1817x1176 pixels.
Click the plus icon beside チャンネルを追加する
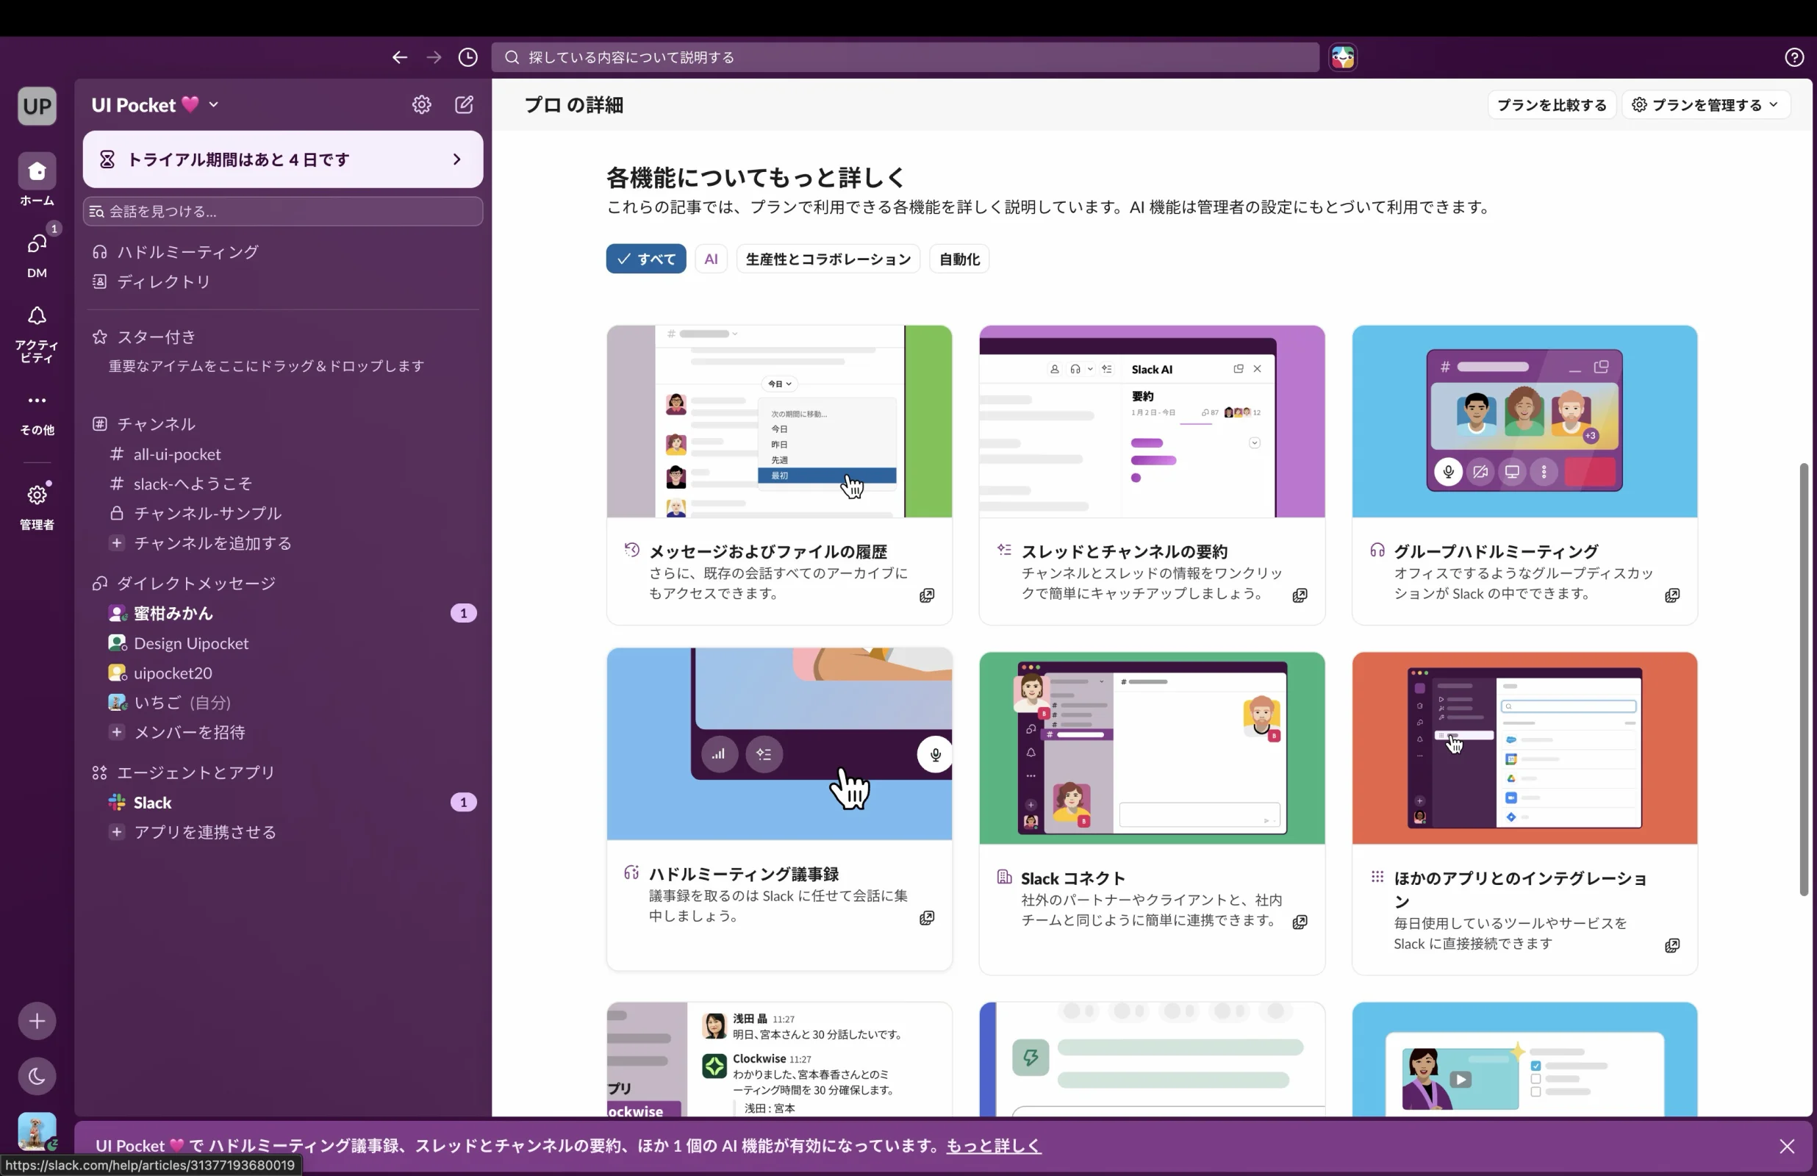coord(117,543)
